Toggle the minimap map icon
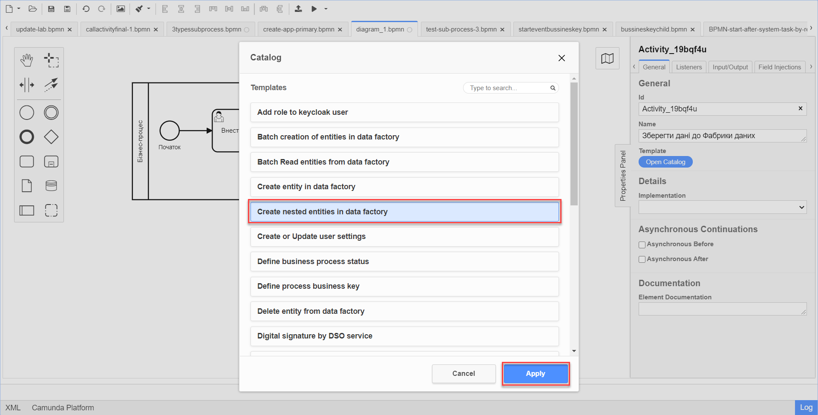This screenshot has width=818, height=415. tap(607, 58)
